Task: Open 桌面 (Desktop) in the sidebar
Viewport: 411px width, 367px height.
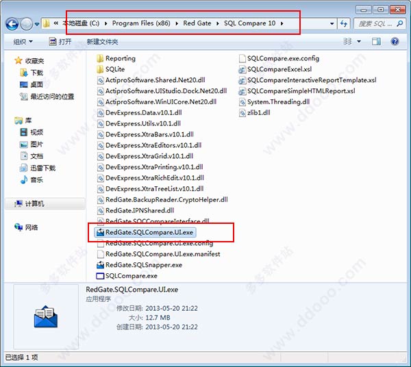Action: 32,84
